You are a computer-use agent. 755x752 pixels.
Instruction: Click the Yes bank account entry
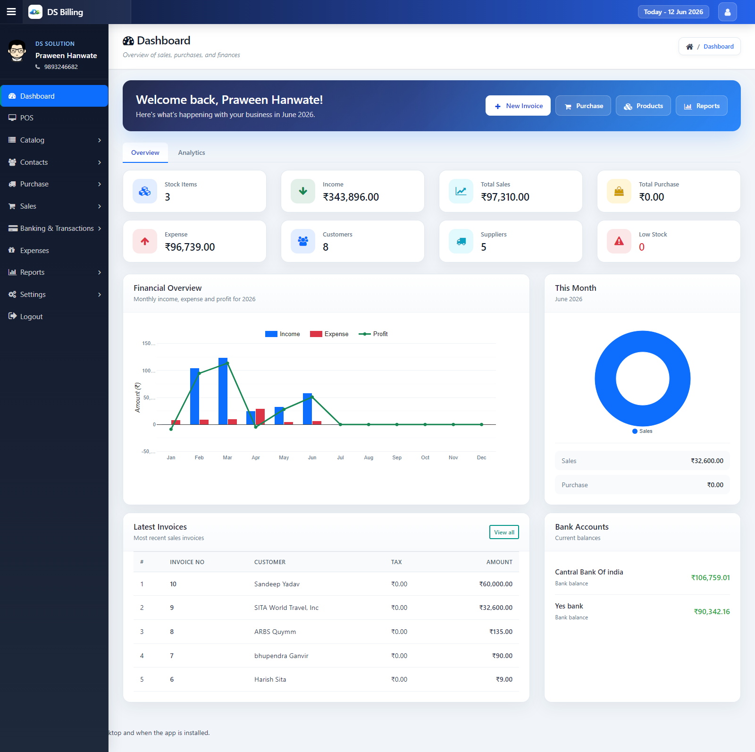click(642, 611)
